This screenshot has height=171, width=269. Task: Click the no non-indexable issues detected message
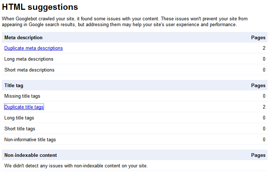pyautogui.click(x=76, y=166)
